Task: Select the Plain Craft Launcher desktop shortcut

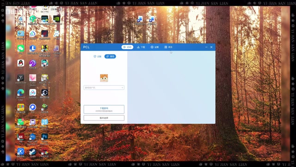Action: tap(33, 139)
